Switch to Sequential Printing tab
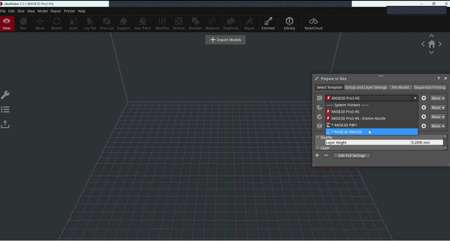Image resolution: width=450 pixels, height=241 pixels. tap(430, 87)
